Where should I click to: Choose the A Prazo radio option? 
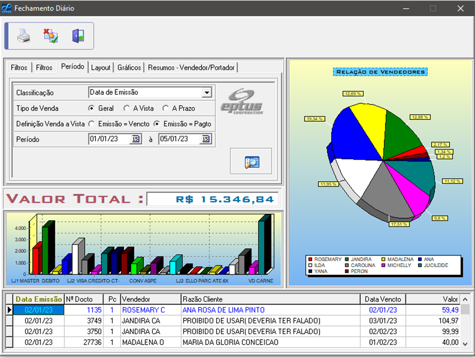pyautogui.click(x=166, y=108)
